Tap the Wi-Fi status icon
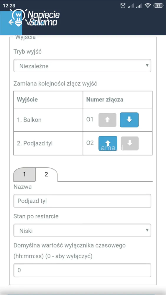 coord(148,6)
